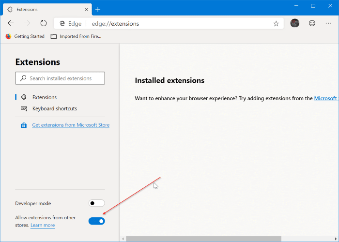Click the forward navigation arrow
Image resolution: width=339 pixels, height=242 pixels.
[x=27, y=23]
